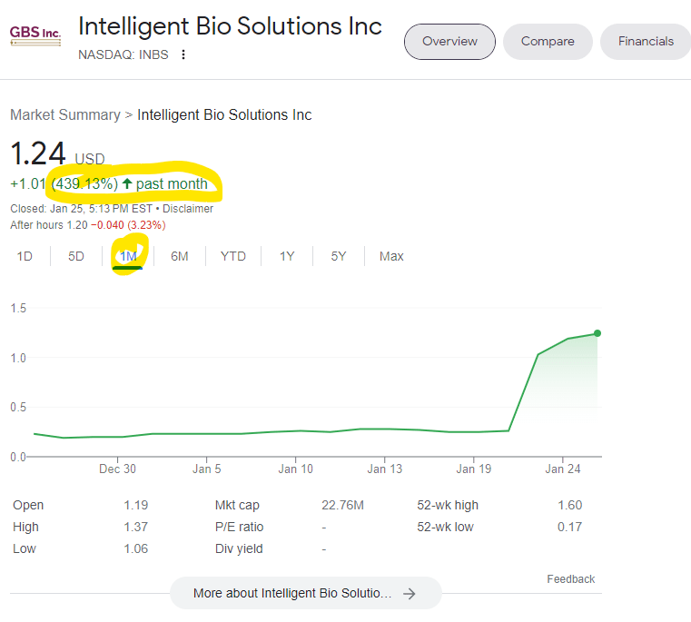Select the 1Y time range
This screenshot has width=691, height=622.
[287, 256]
